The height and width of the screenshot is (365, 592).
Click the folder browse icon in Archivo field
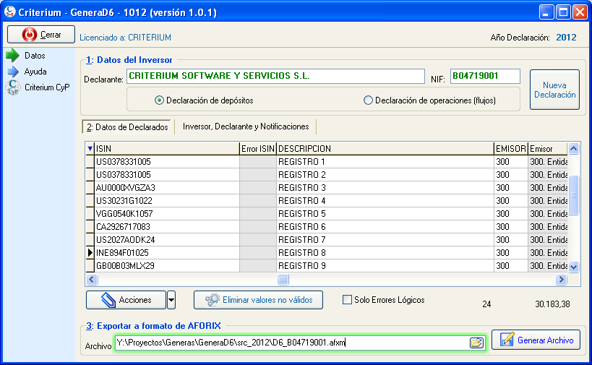click(x=476, y=343)
